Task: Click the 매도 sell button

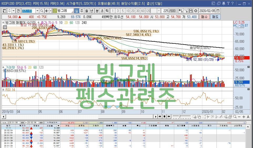Action: click(215, 17)
